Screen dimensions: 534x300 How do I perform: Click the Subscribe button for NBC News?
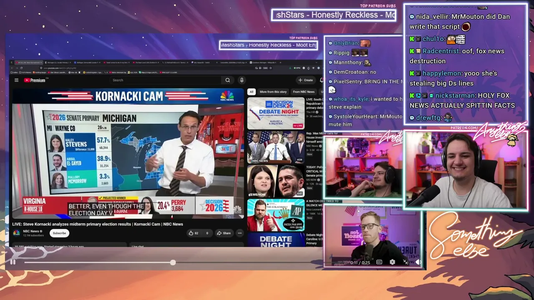point(59,233)
